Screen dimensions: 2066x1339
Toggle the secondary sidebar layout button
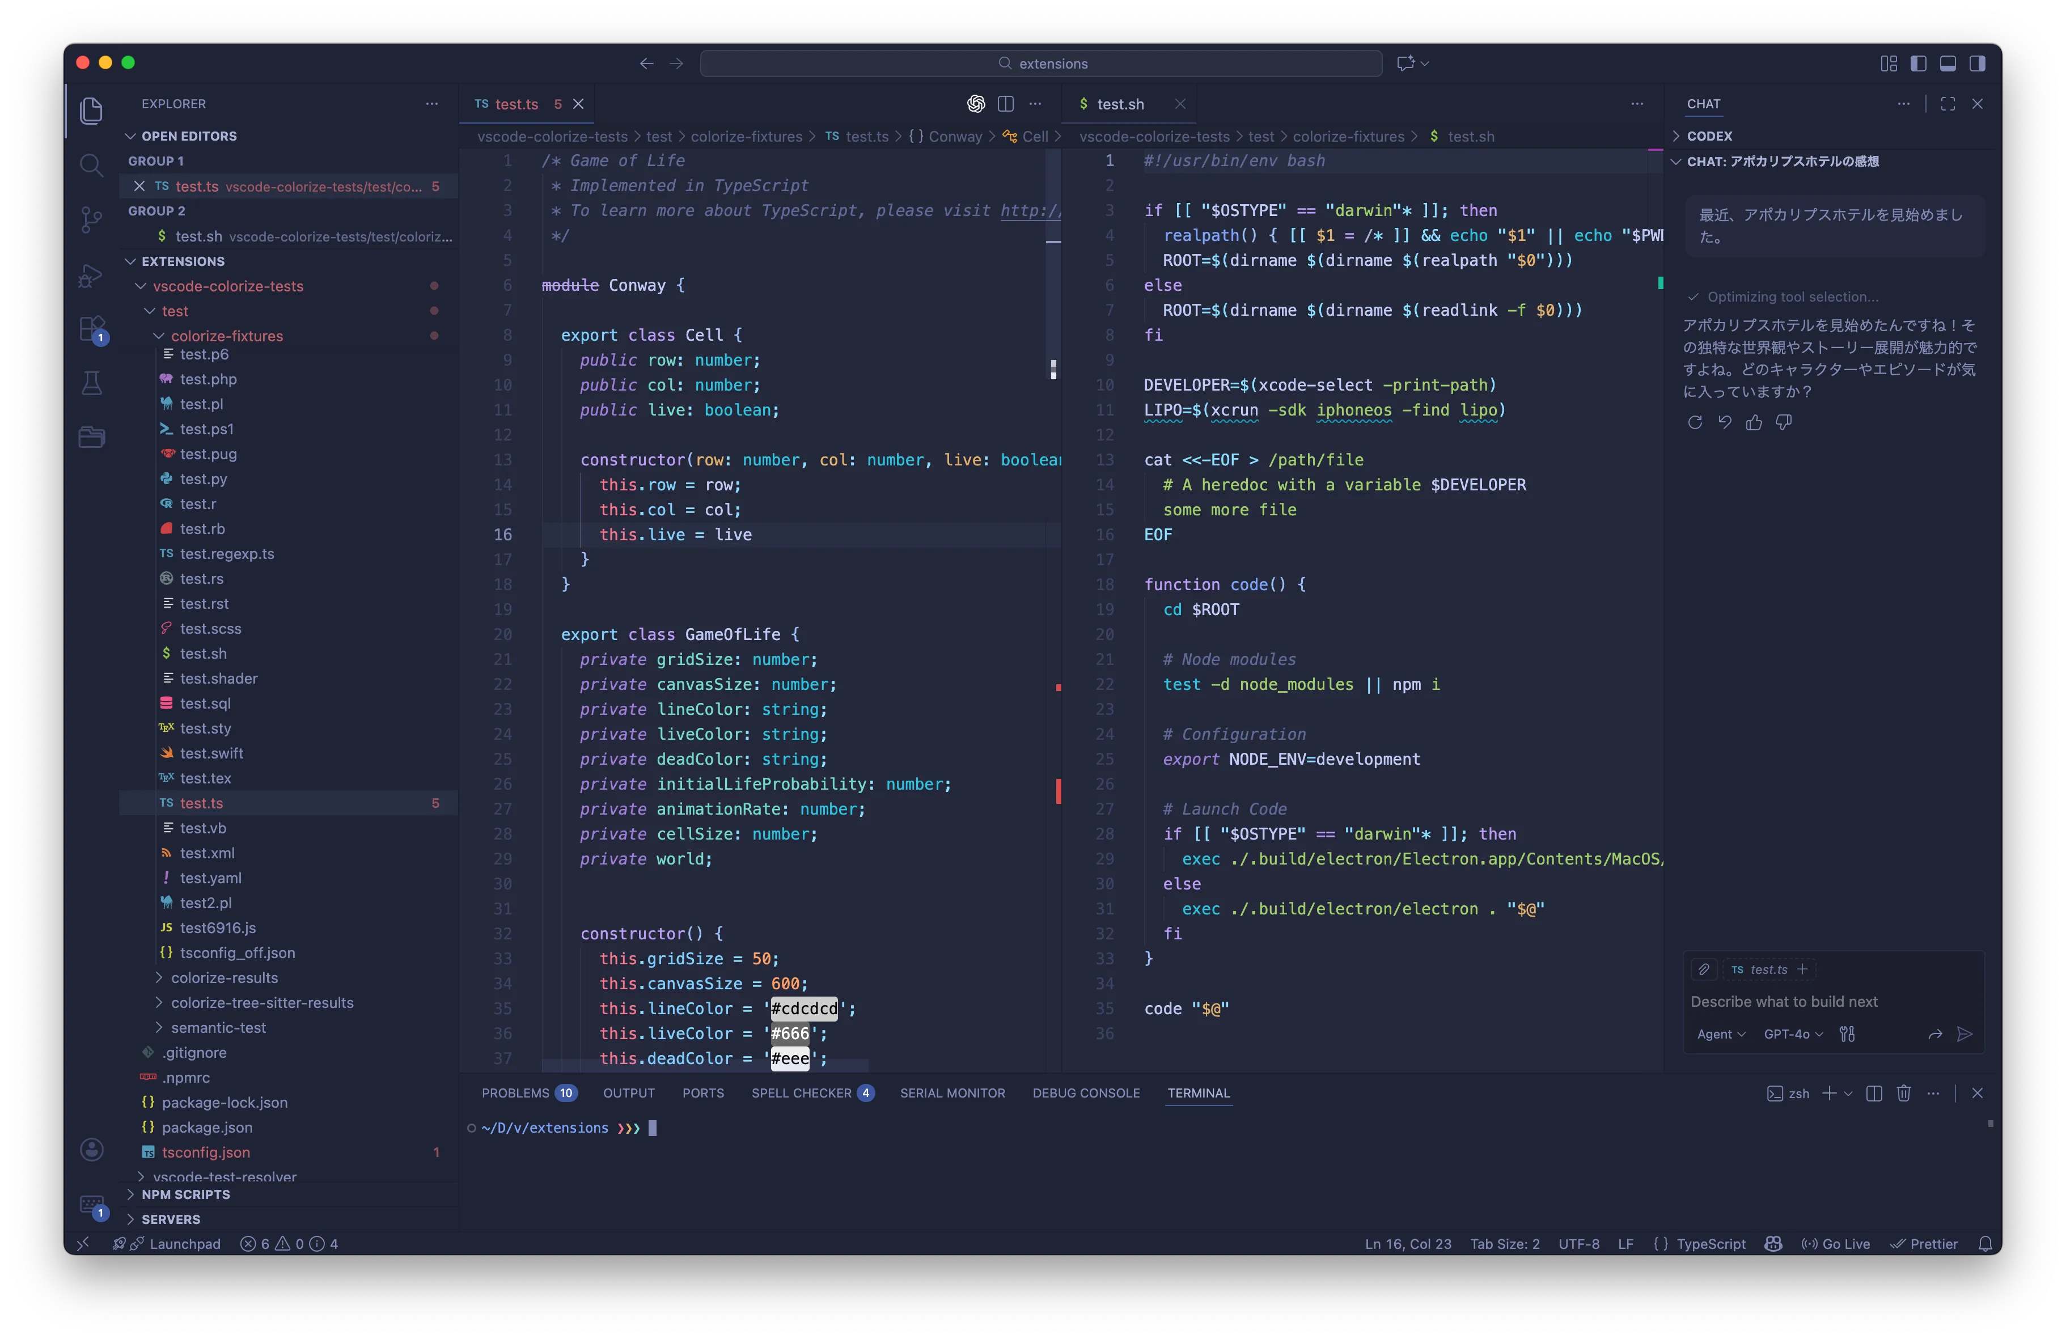click(x=1978, y=63)
